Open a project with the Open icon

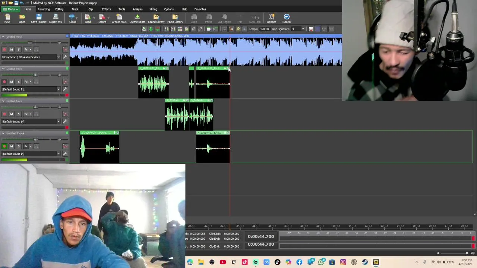(x=22, y=19)
